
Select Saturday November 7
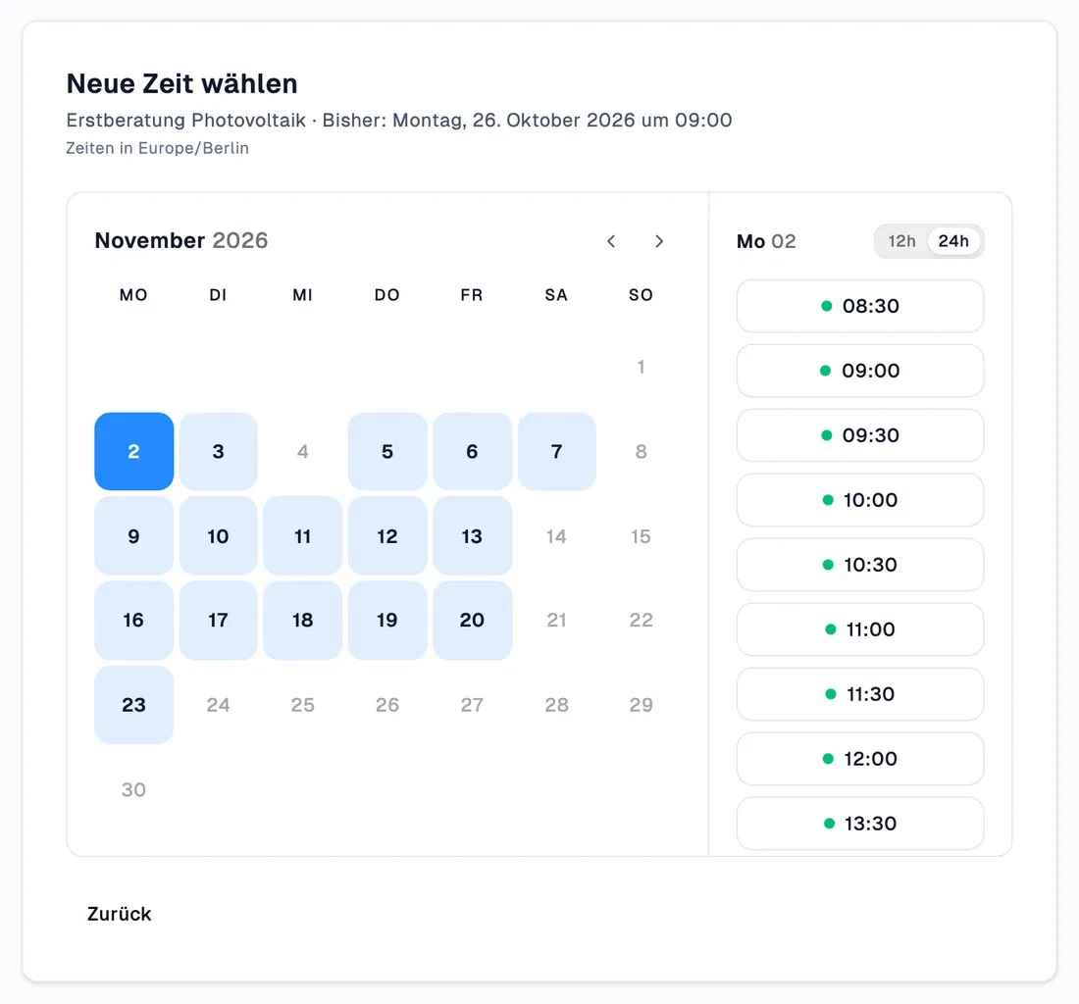click(x=557, y=452)
